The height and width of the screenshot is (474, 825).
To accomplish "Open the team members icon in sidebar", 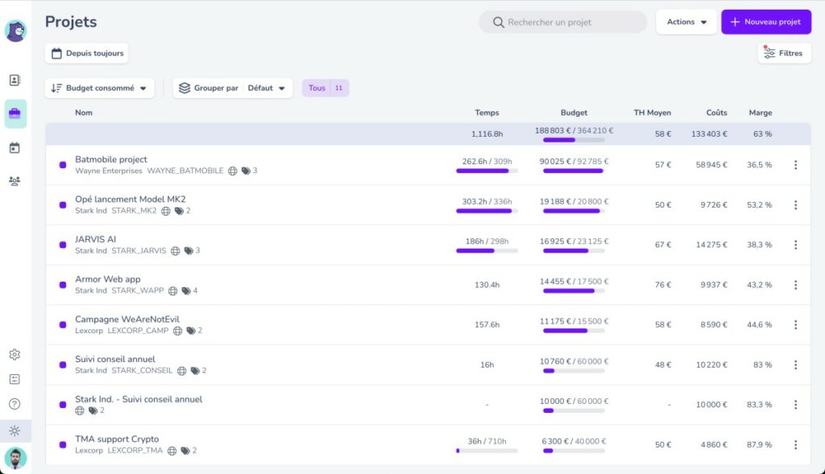I will pos(15,181).
